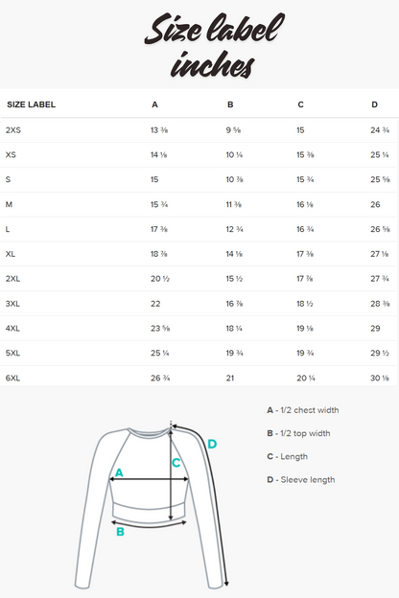Click the XL sleeve length value 27 ⅛
Image resolution: width=399 pixels, height=598 pixels.
tap(380, 254)
